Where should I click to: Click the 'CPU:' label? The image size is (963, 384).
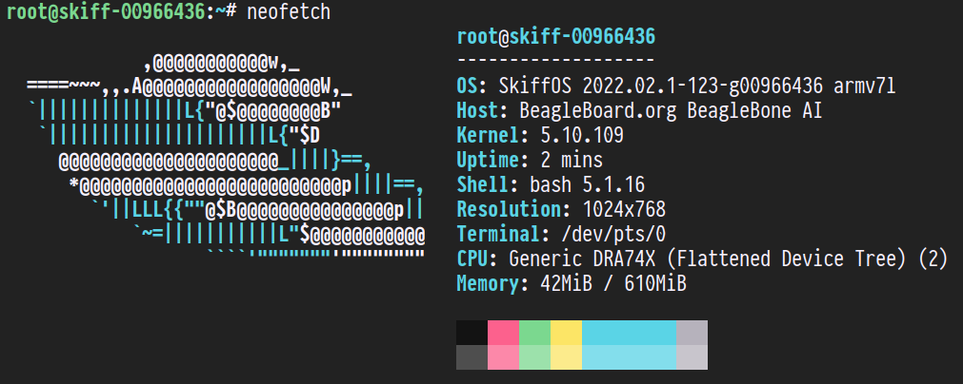pos(478,259)
